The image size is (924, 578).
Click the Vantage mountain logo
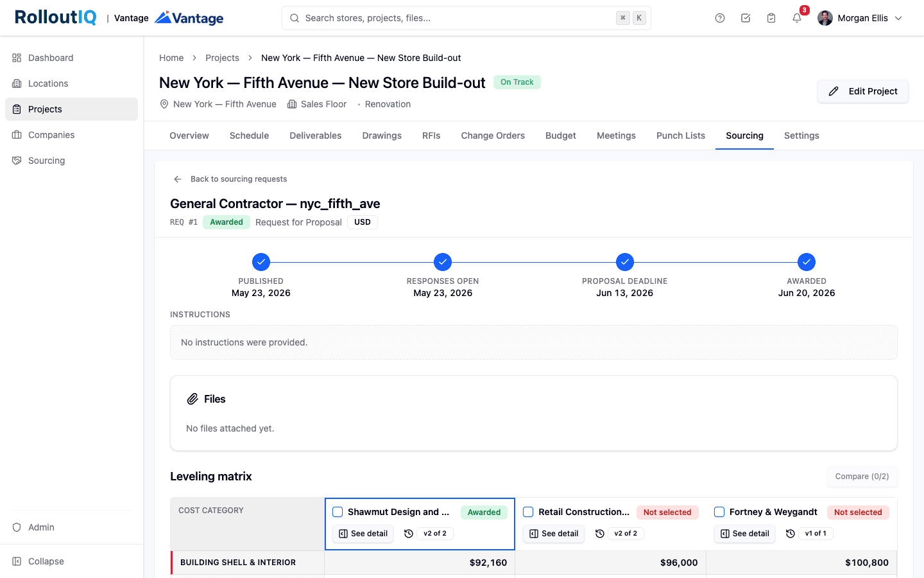[x=189, y=18]
